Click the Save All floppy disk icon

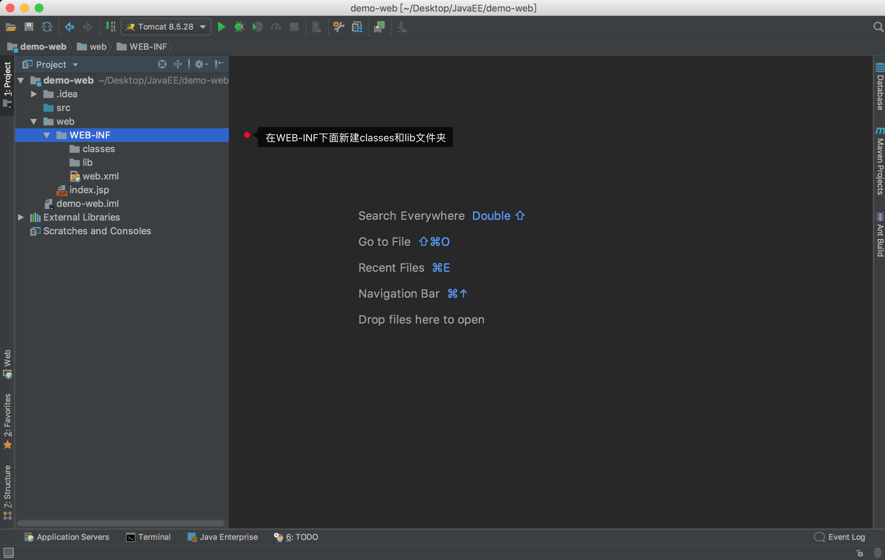pos(29,27)
